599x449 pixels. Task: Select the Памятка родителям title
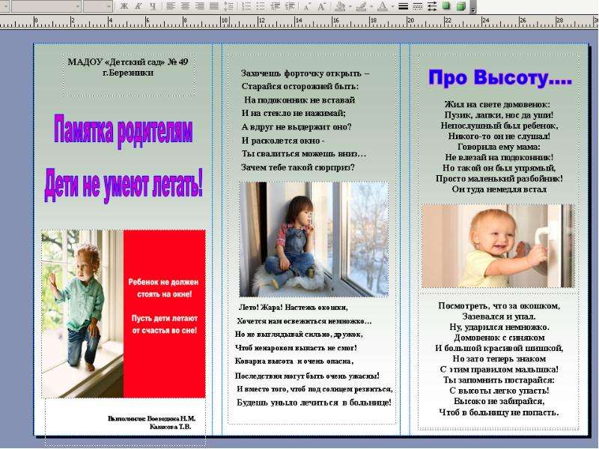[x=123, y=132]
